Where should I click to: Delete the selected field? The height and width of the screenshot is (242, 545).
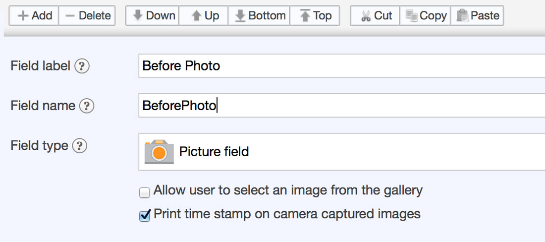87,16
